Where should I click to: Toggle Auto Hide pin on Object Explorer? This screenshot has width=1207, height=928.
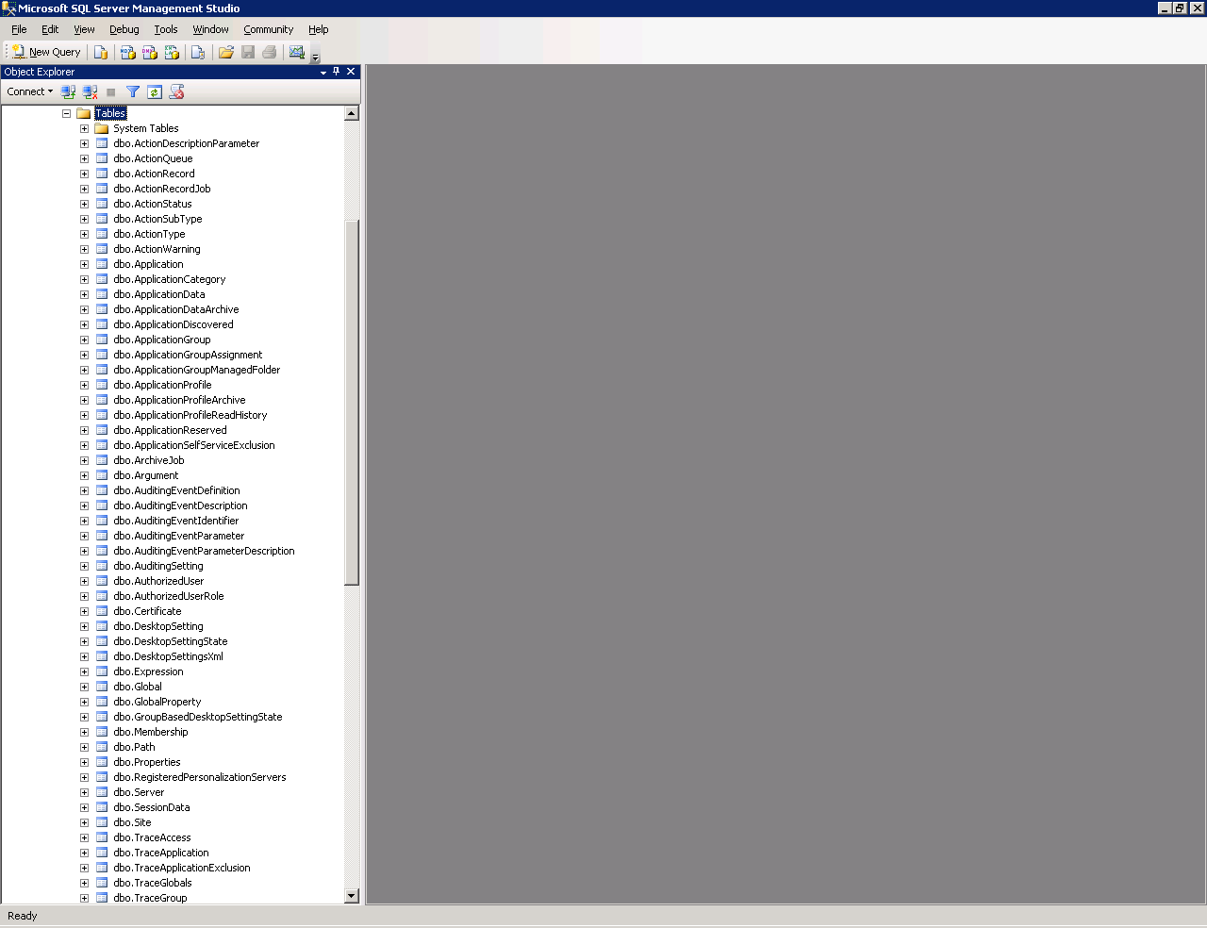(x=337, y=72)
